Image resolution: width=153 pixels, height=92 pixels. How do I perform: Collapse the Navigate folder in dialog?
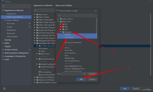click(x=61, y=32)
